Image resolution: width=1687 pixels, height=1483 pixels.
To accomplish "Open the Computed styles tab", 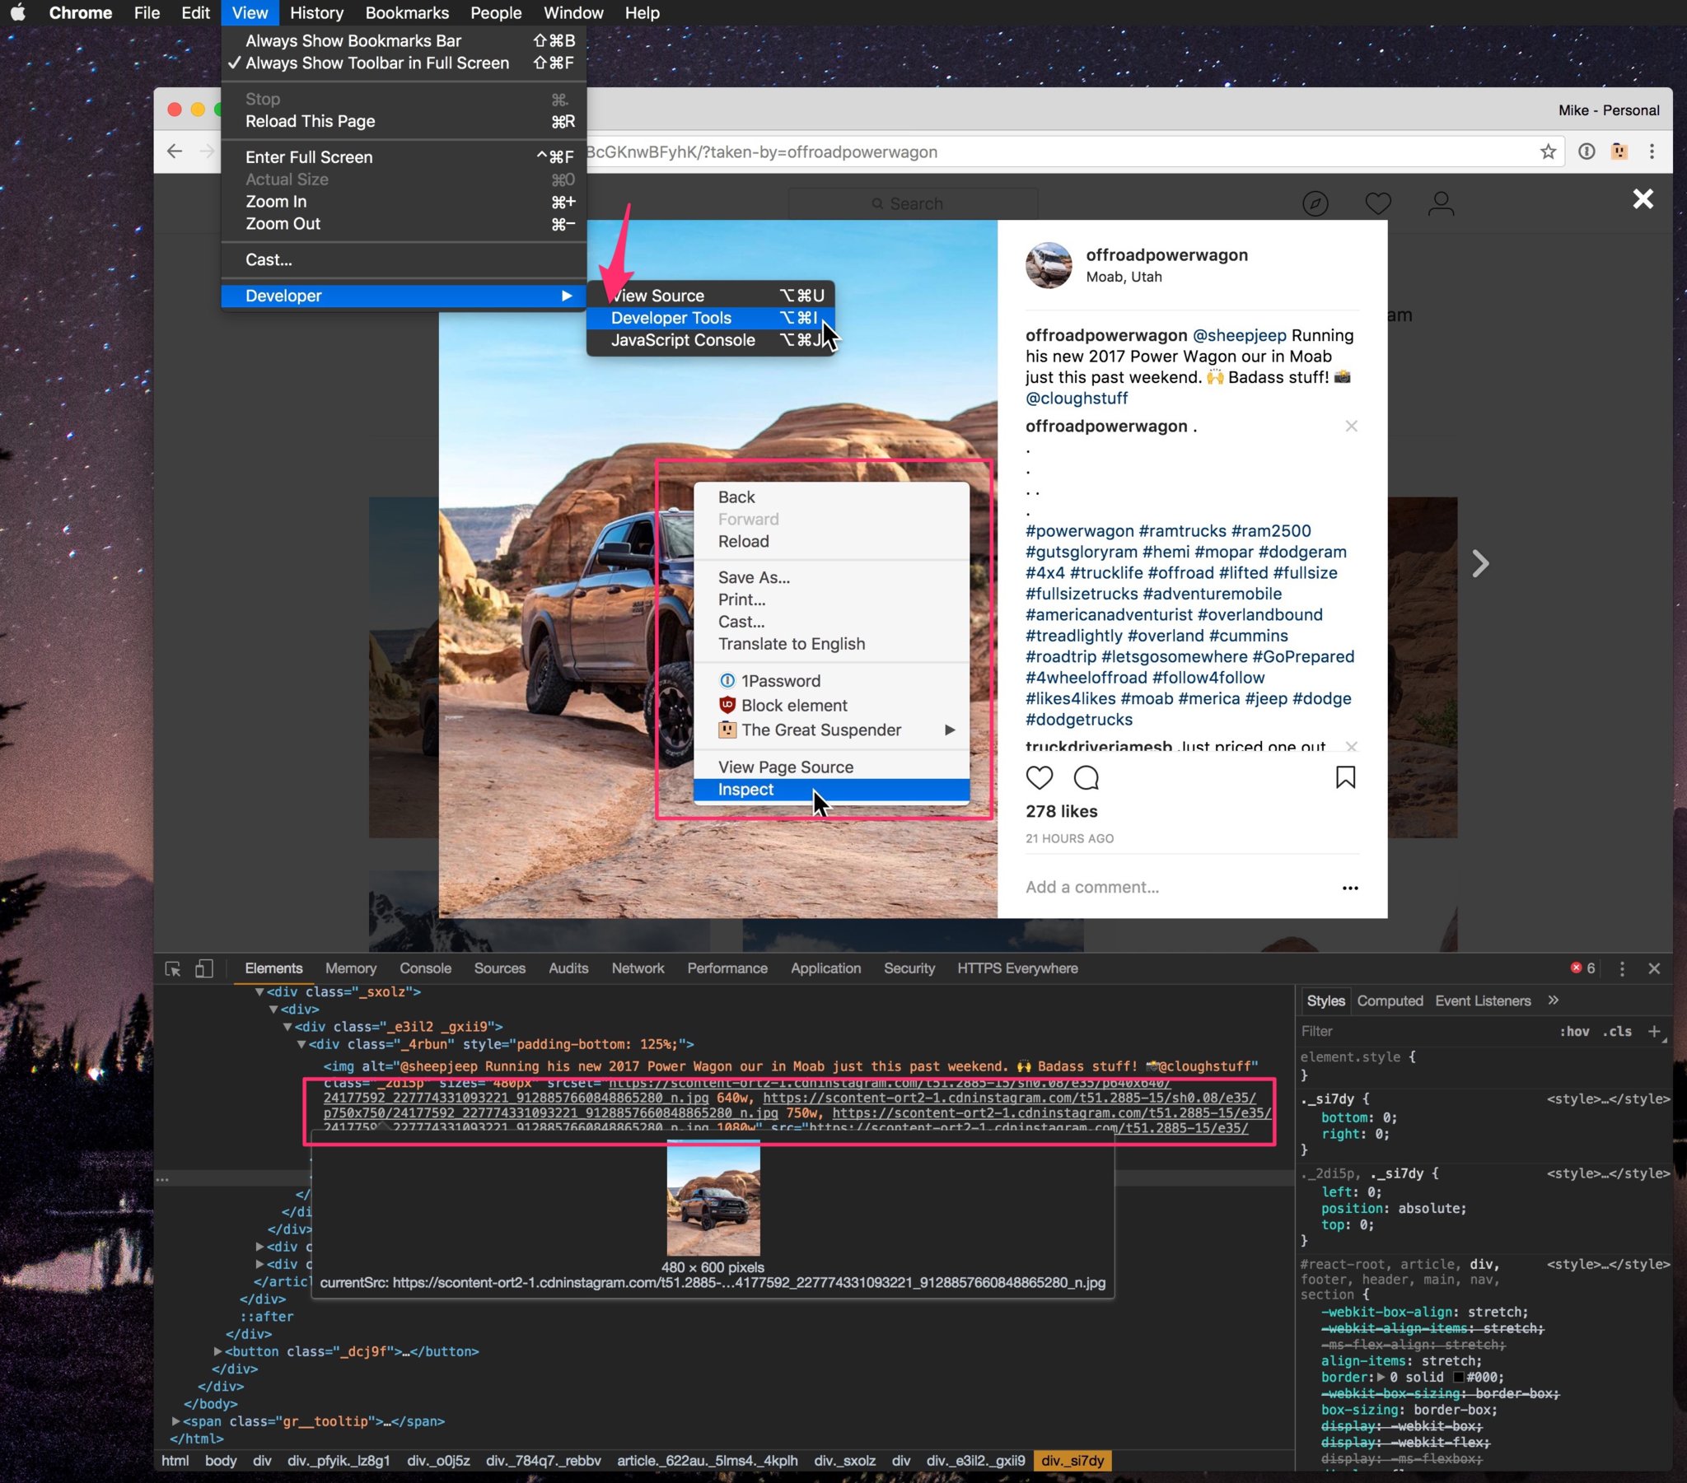I will point(1390,1000).
